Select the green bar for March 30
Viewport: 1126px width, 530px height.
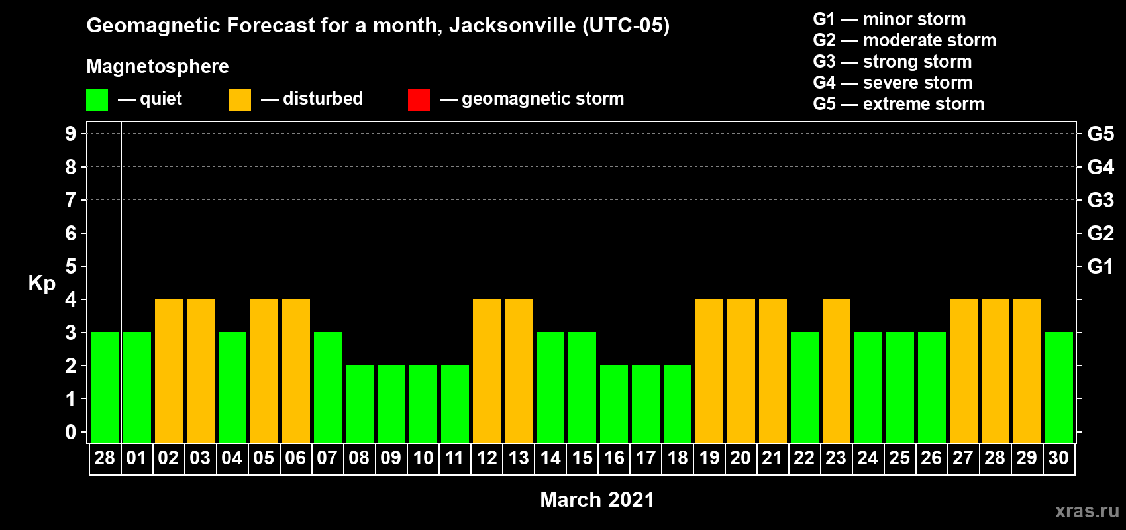tap(1059, 387)
